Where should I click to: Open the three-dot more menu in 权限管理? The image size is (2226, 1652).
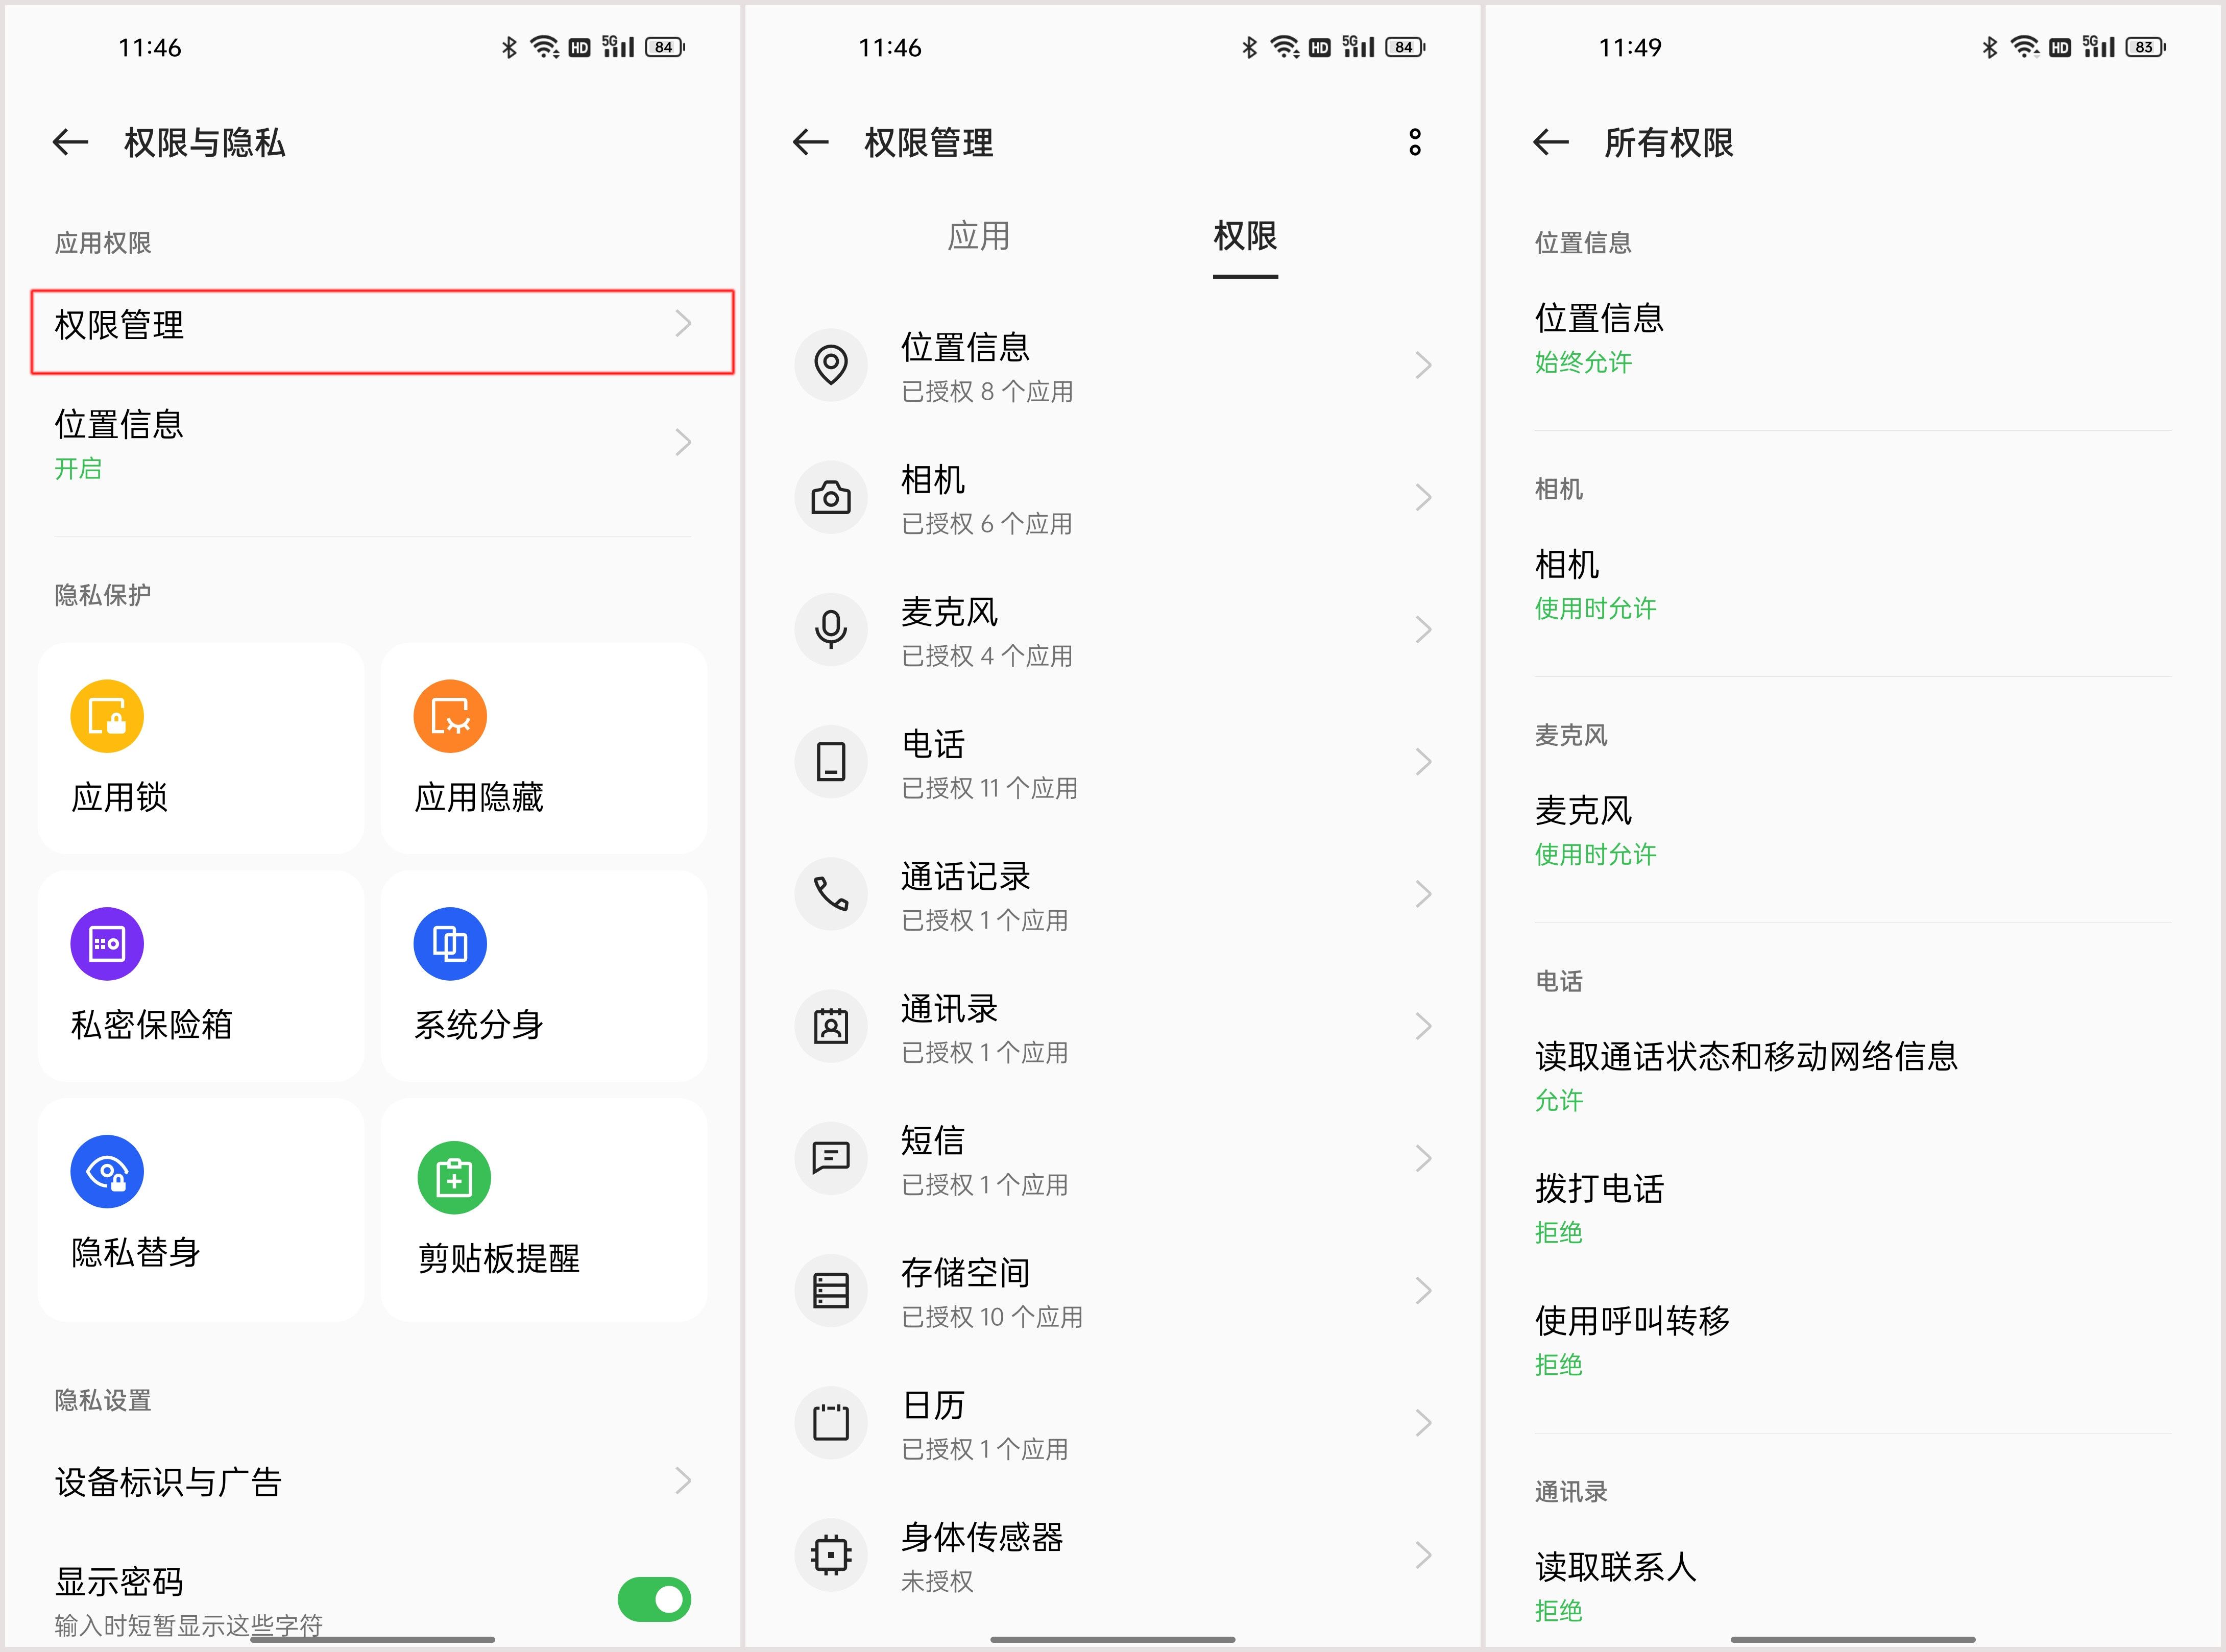[1414, 142]
